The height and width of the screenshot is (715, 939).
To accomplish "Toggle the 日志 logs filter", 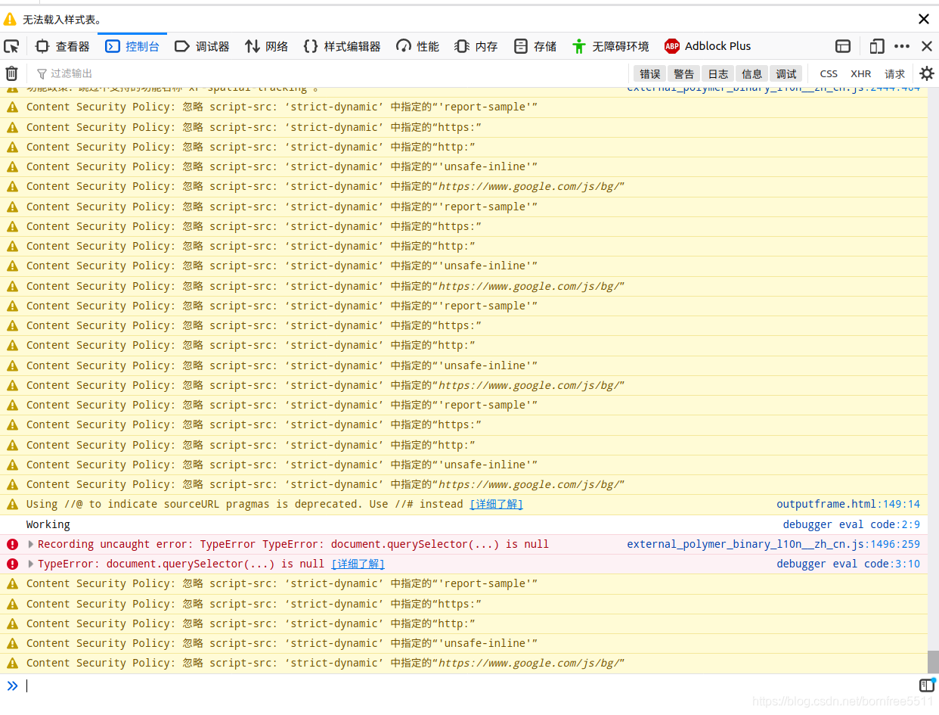I will click(718, 73).
